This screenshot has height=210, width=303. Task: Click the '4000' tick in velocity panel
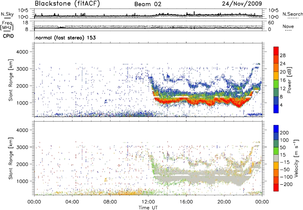[22, 130]
